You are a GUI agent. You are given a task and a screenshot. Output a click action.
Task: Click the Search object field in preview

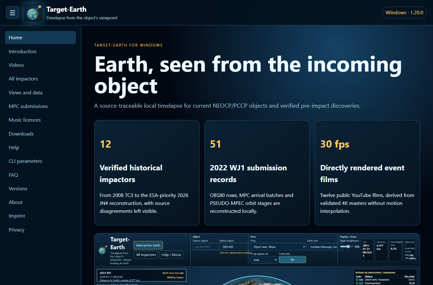206,247
